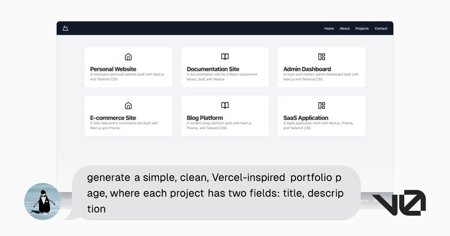
Task: Click the mountain logo icon in navbar
Action: tap(66, 28)
